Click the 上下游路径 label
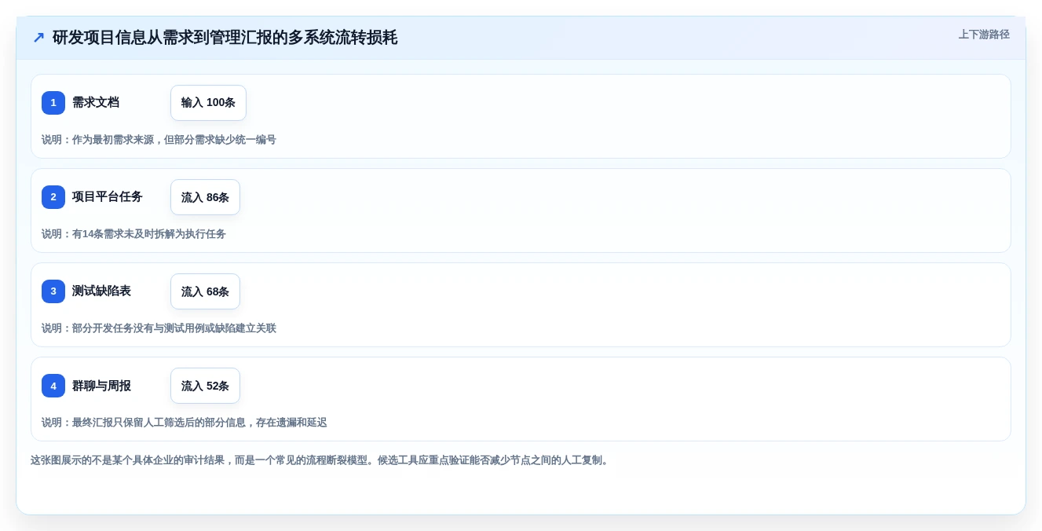This screenshot has width=1042, height=531. (984, 35)
